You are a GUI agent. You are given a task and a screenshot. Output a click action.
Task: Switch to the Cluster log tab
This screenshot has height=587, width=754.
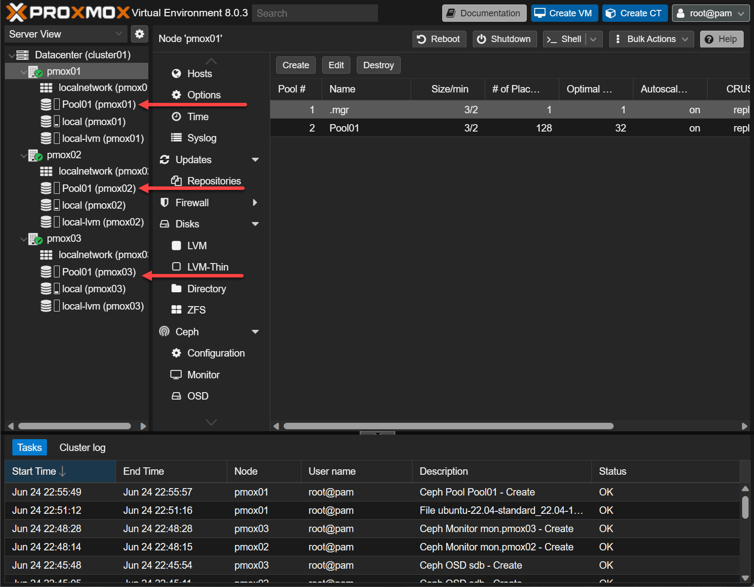(82, 448)
